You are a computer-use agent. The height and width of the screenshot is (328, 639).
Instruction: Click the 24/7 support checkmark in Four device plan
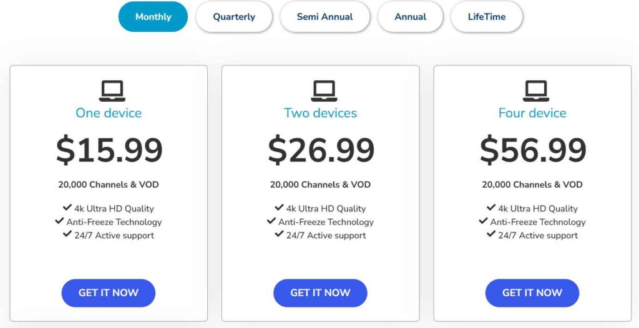pyautogui.click(x=491, y=235)
